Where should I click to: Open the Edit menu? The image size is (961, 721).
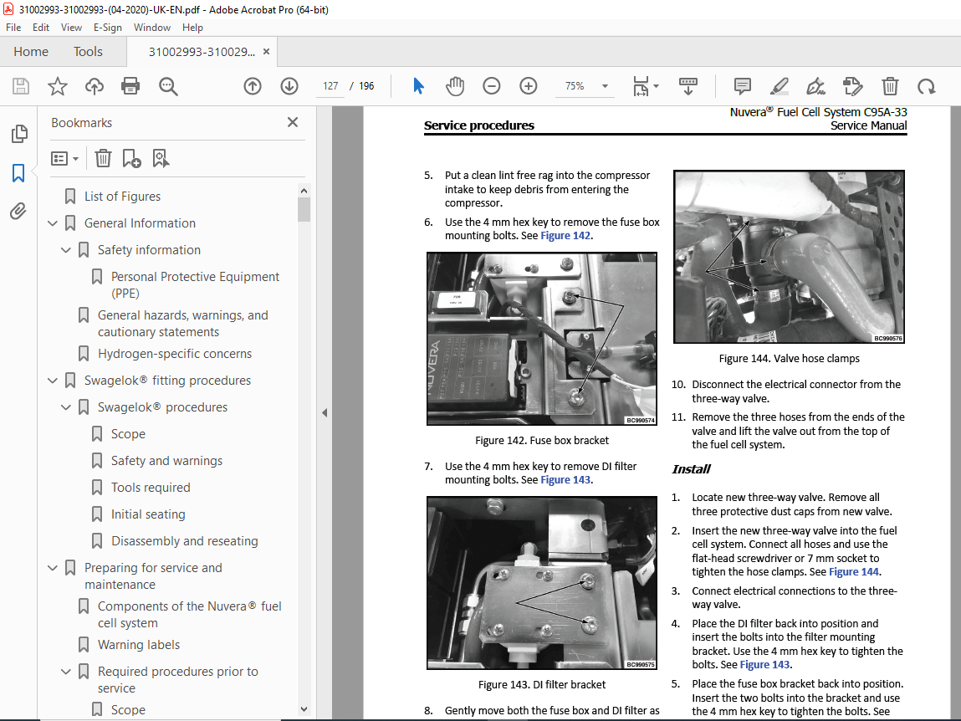pyautogui.click(x=41, y=28)
